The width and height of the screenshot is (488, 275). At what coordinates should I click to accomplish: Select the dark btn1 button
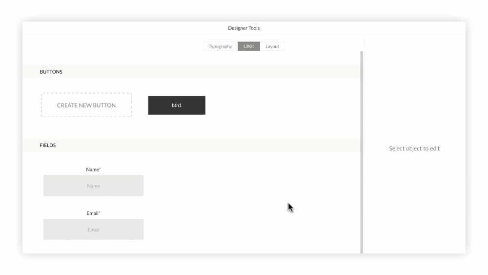tap(177, 105)
